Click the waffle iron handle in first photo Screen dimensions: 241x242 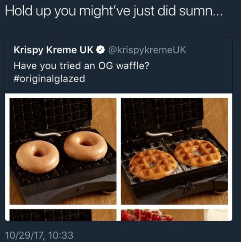[x=47, y=134]
